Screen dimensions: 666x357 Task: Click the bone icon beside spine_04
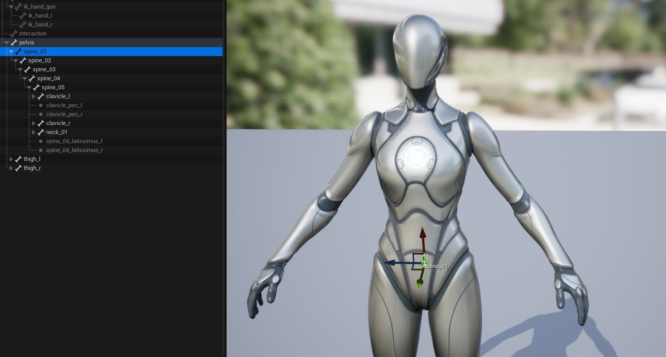(x=32, y=78)
